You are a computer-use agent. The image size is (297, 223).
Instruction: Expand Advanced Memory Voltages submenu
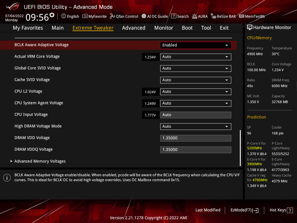(x=40, y=161)
